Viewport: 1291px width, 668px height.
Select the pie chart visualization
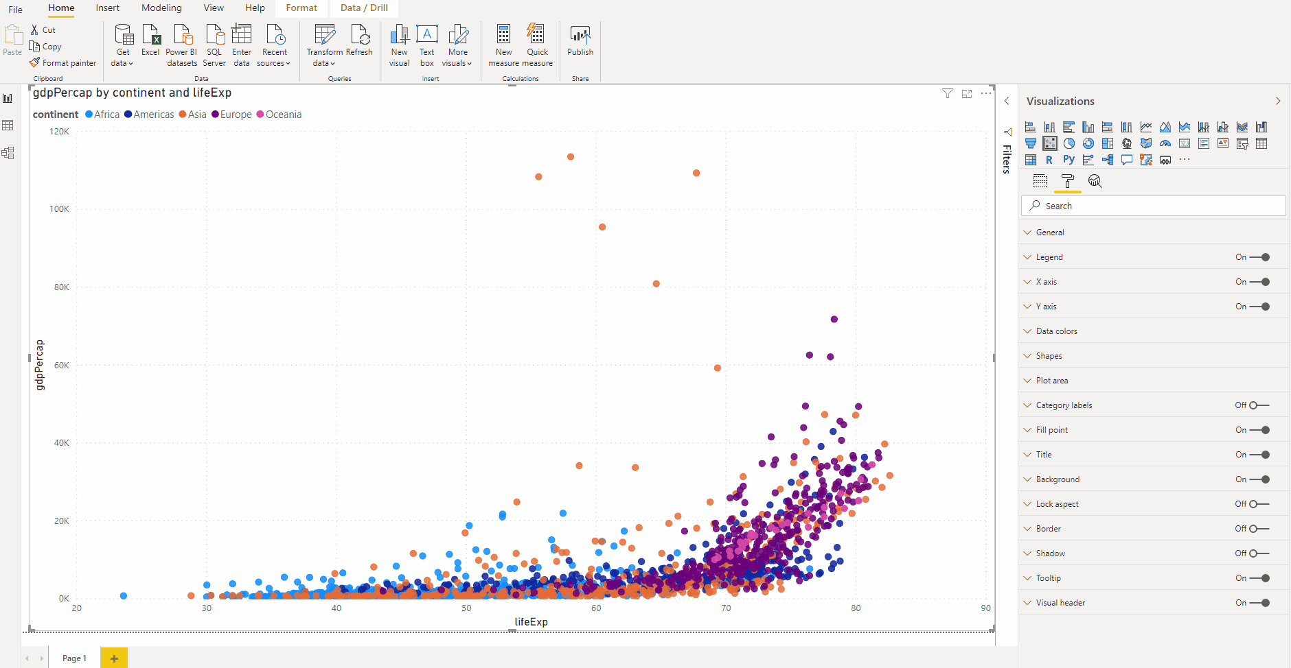(x=1069, y=143)
